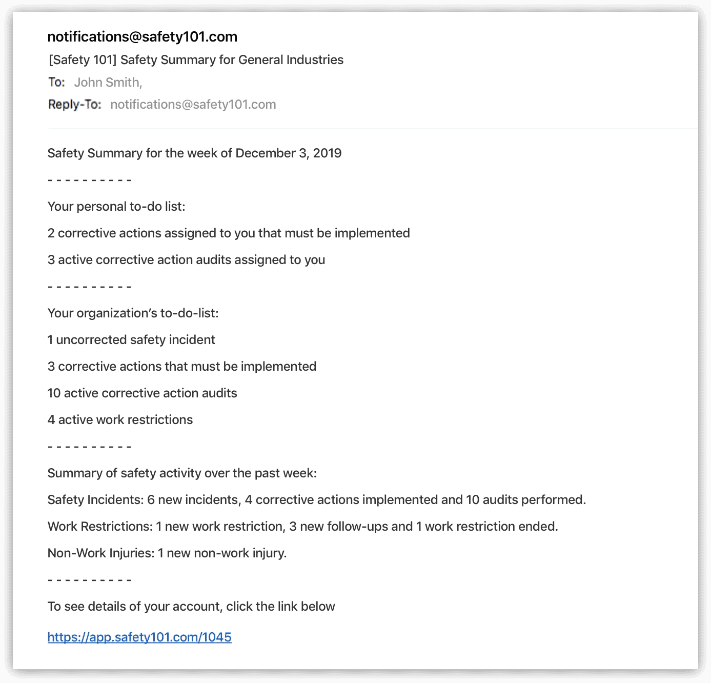Click the "Your personal to-do list:" line
This screenshot has height=683, width=711.
click(x=116, y=207)
